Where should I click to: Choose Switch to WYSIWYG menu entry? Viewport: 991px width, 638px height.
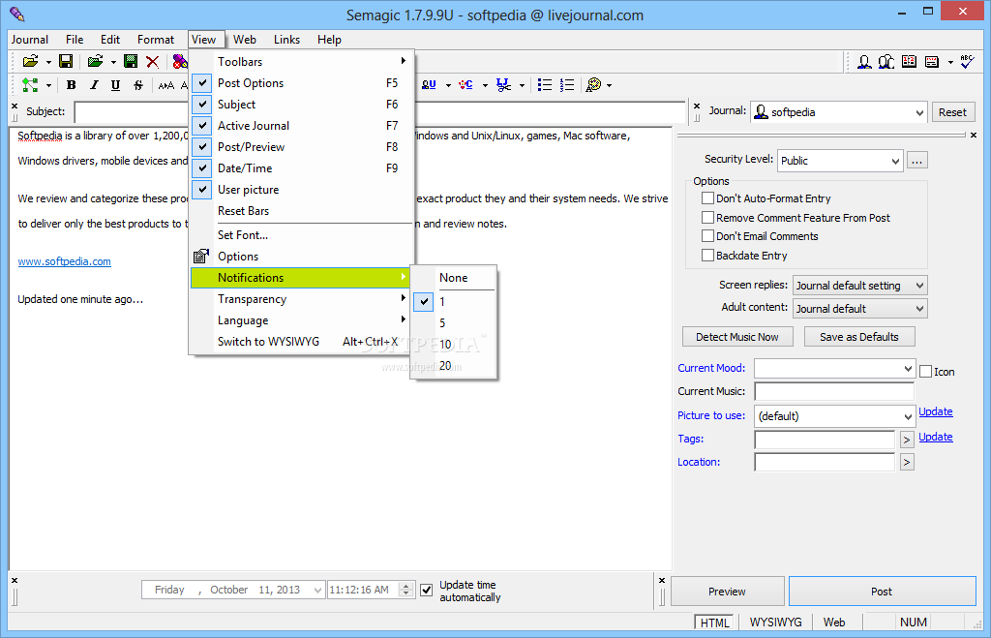pos(302,342)
